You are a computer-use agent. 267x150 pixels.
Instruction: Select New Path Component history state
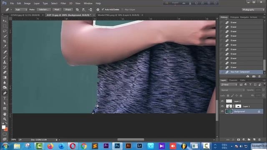click(x=241, y=72)
